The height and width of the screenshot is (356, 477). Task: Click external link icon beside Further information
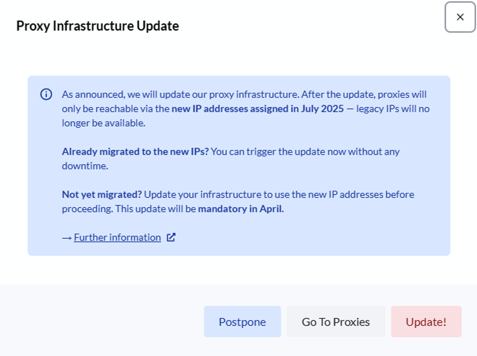click(x=171, y=237)
